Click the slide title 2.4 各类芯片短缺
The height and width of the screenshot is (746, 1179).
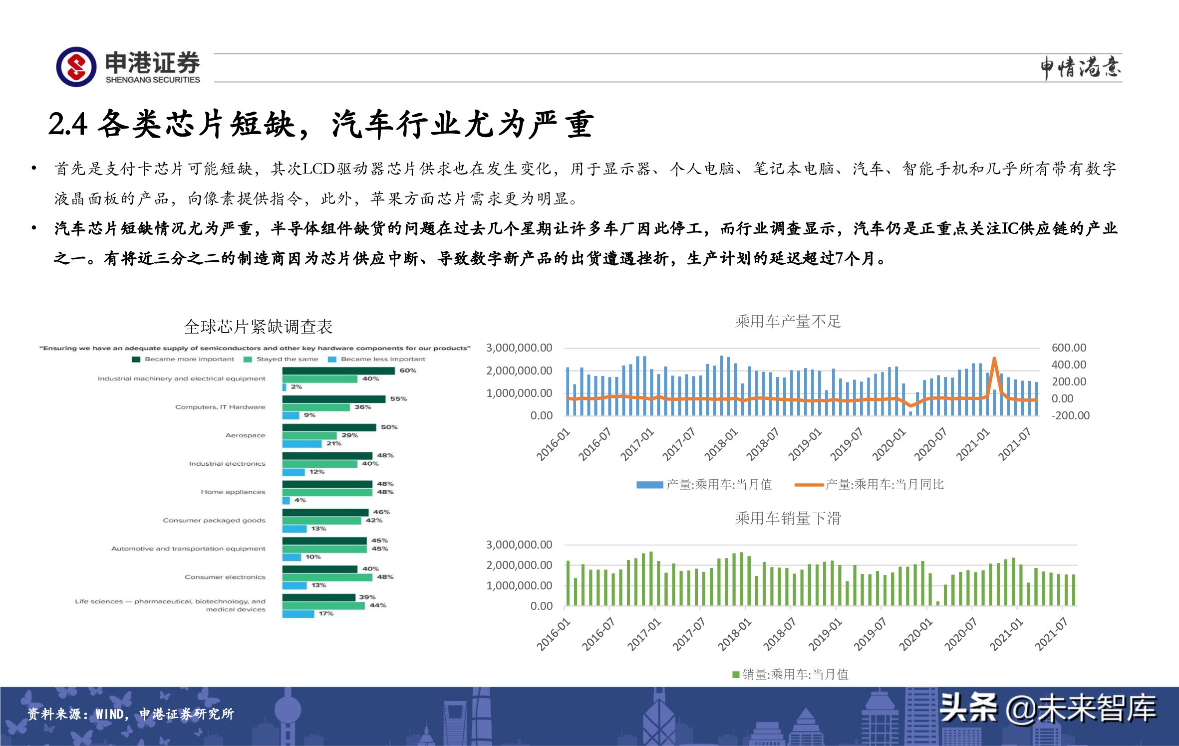tap(320, 124)
